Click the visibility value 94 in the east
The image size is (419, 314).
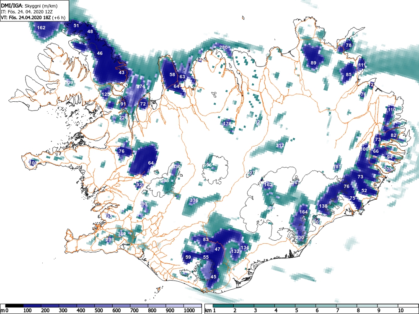point(390,157)
